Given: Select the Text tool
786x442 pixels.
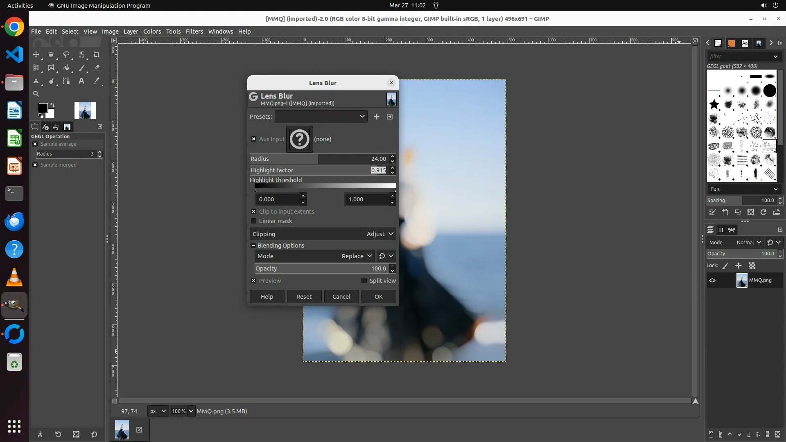Looking at the screenshot, I should (x=81, y=81).
